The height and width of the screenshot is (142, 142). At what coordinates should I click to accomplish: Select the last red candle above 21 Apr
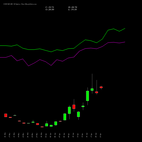coord(101,87)
